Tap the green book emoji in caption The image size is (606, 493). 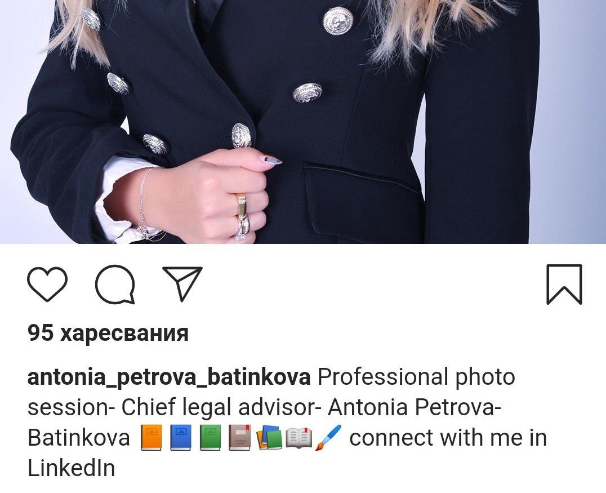point(210,438)
